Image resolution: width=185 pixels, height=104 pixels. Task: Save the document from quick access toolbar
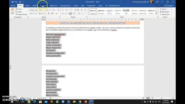tap(12, 2)
